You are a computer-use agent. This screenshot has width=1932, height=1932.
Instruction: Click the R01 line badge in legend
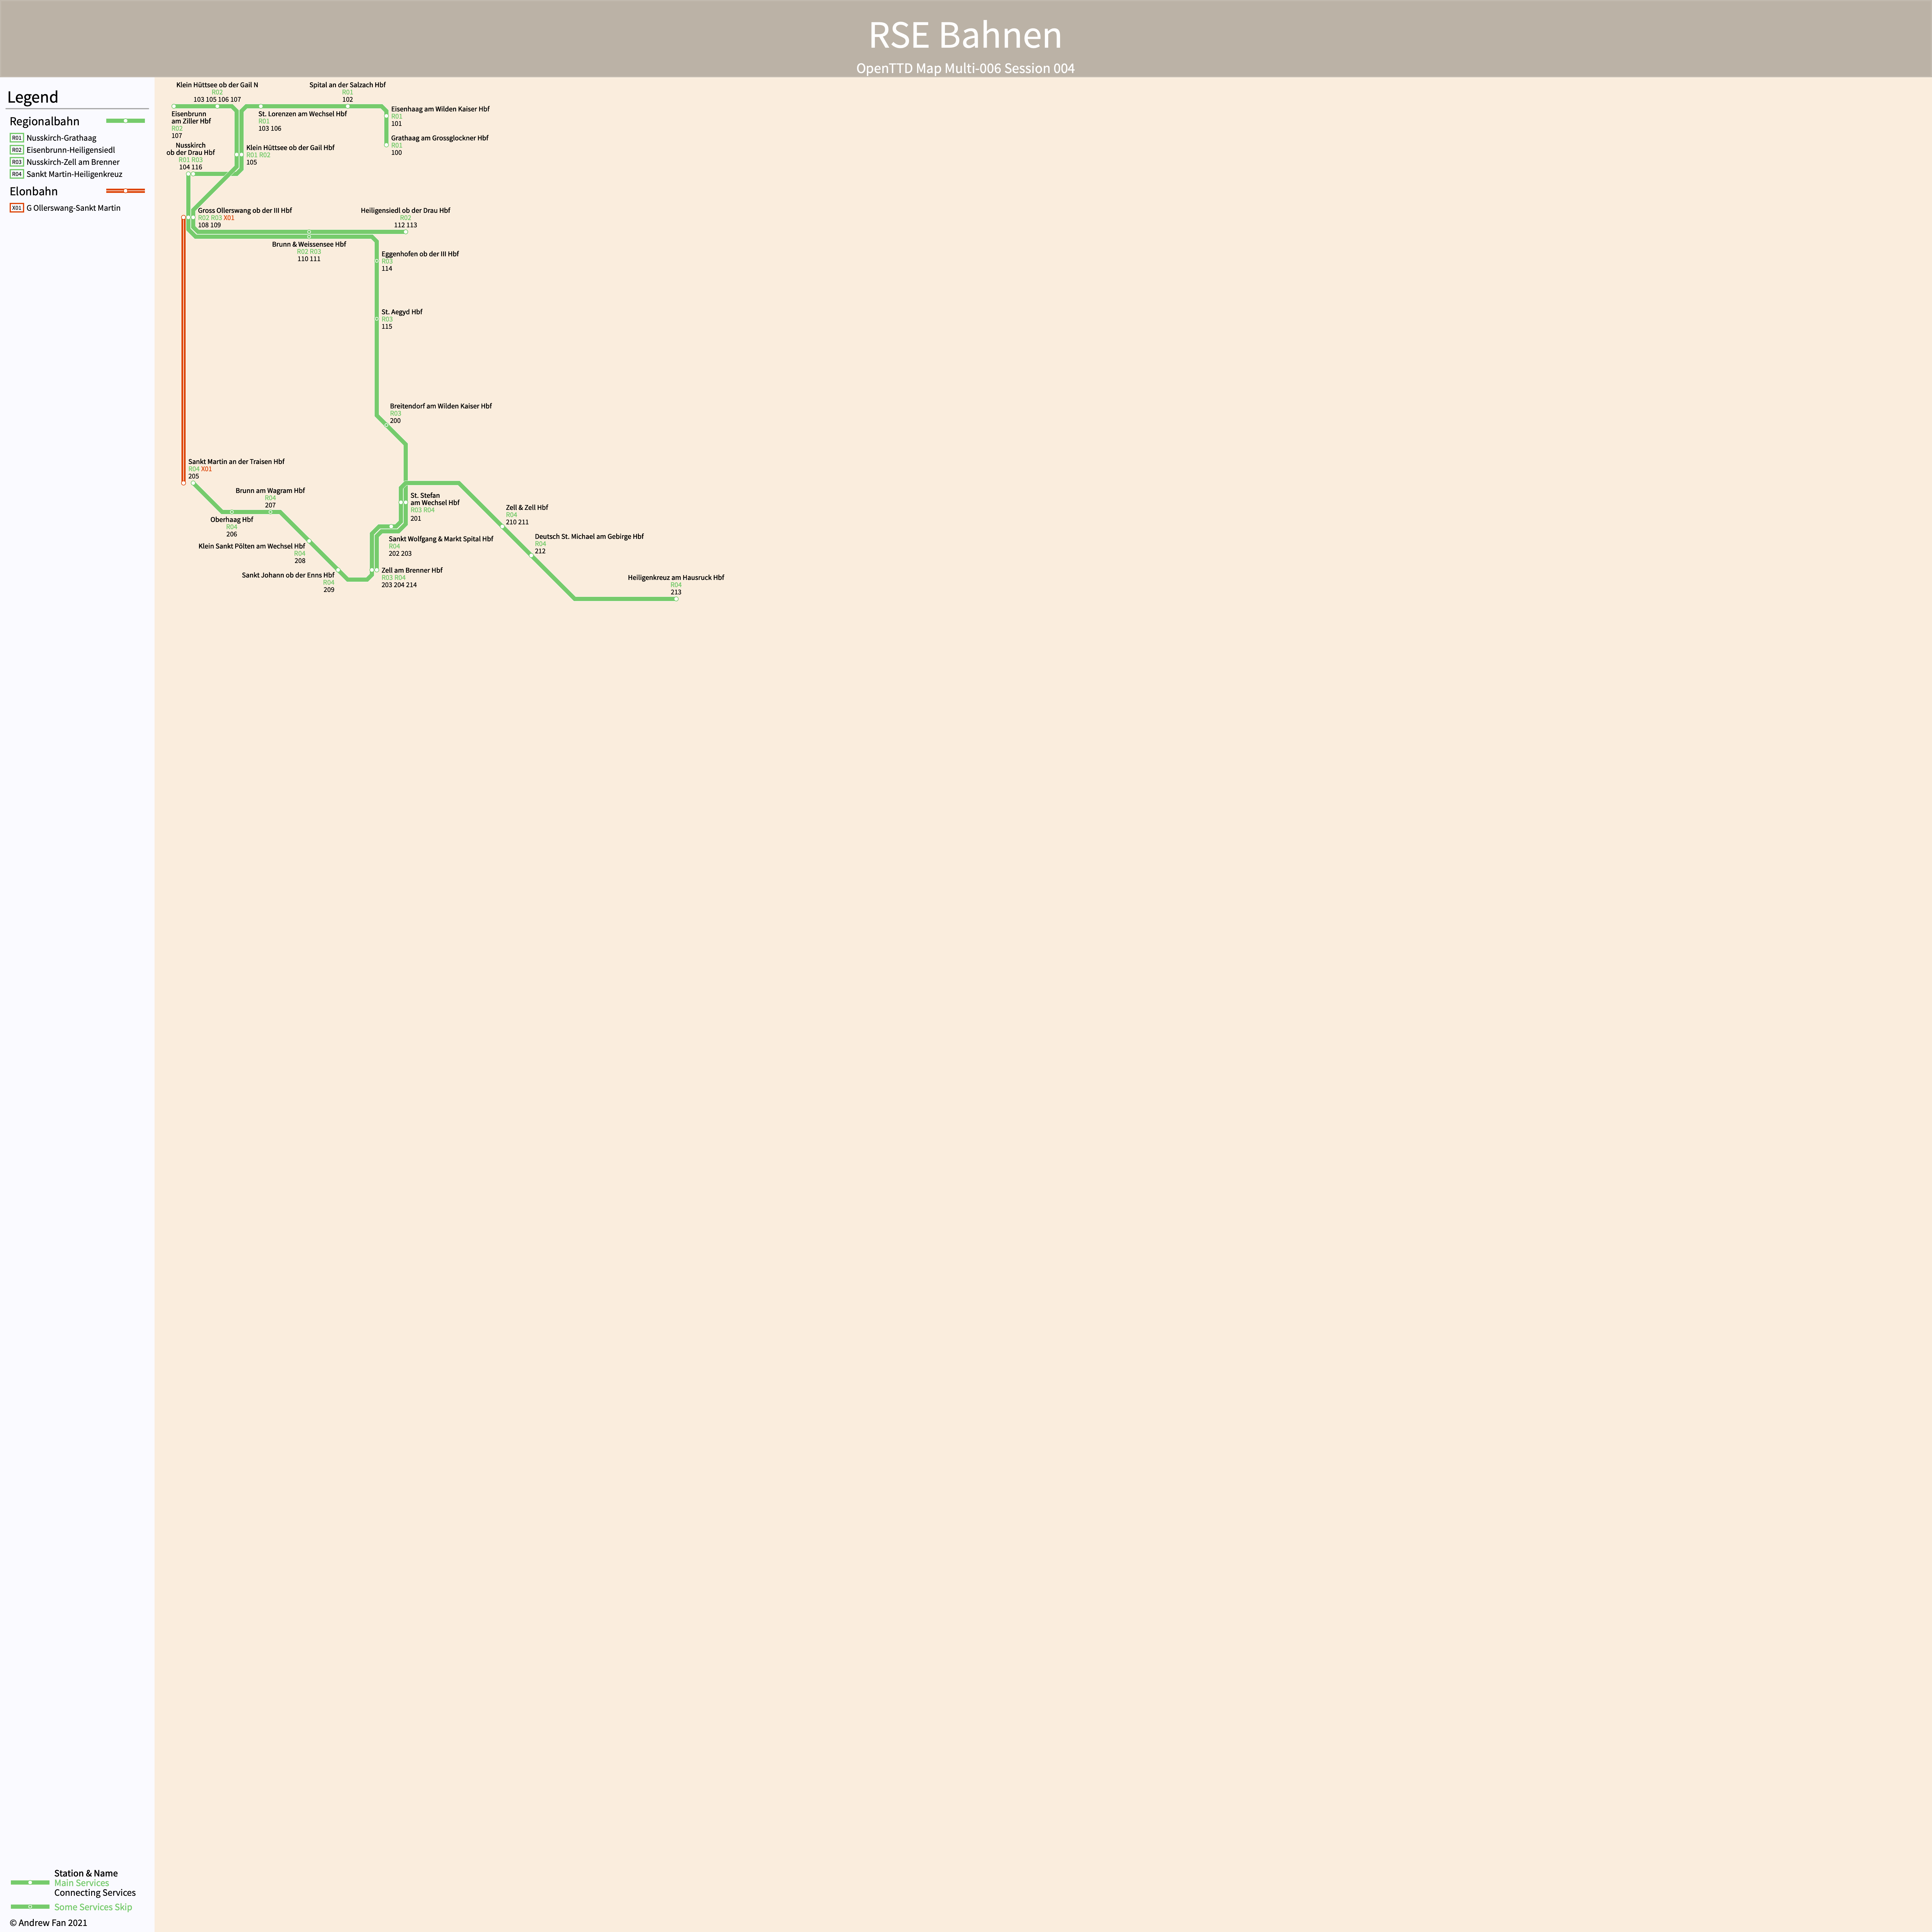[17, 138]
